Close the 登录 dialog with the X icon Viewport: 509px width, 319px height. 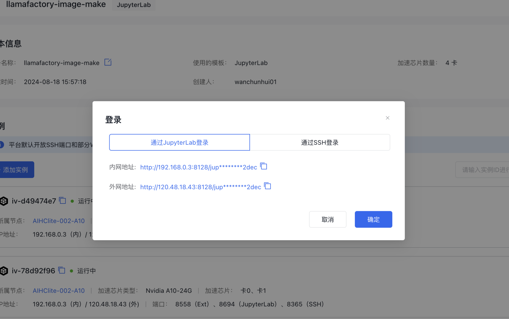(388, 118)
